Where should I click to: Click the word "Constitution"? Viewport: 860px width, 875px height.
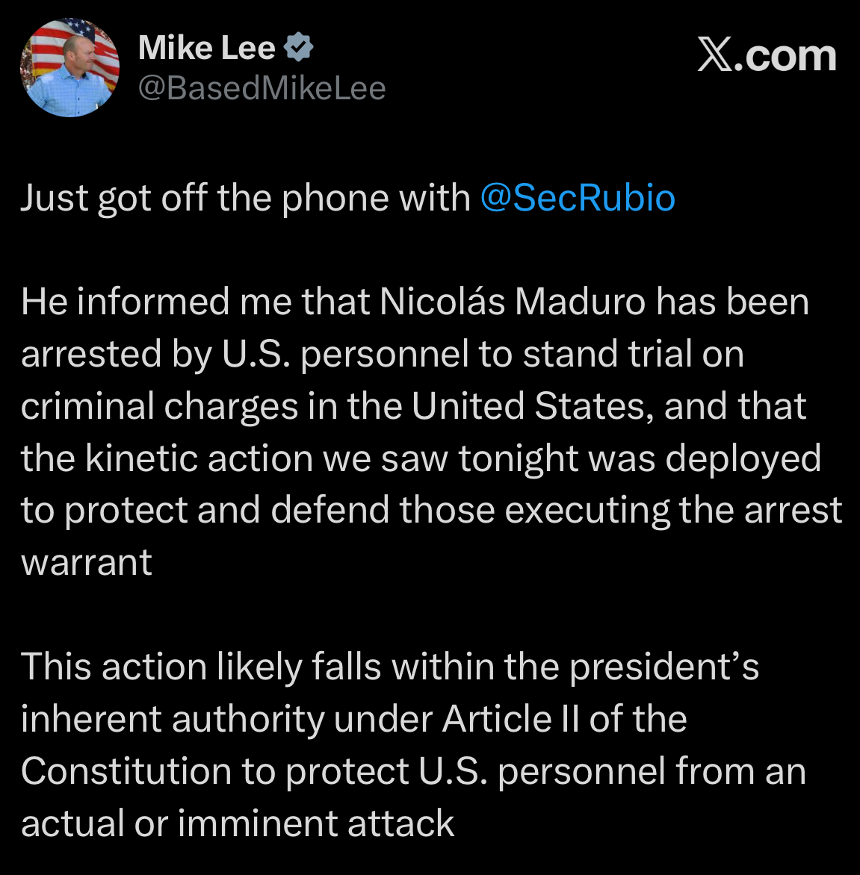[x=126, y=771]
